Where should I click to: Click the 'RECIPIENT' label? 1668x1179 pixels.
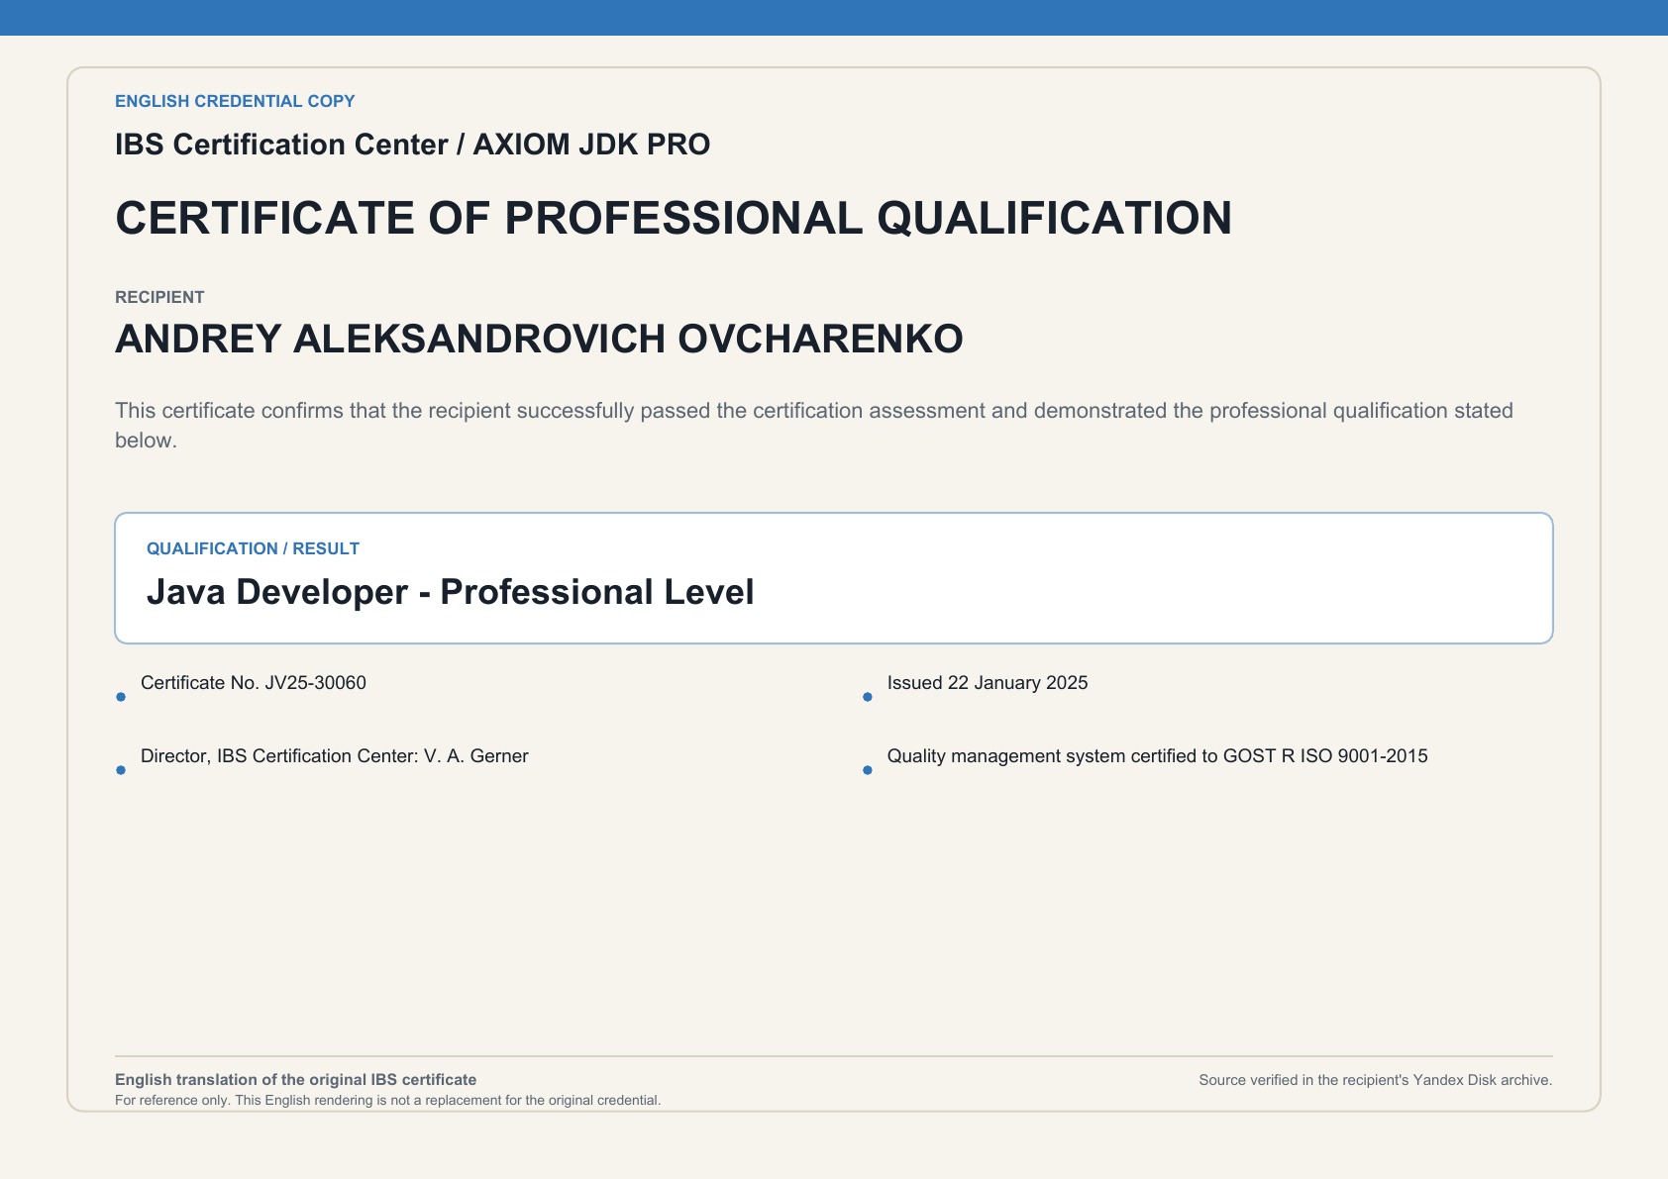(159, 297)
